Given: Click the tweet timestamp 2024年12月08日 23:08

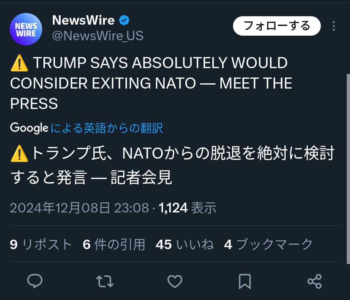Looking at the screenshot, I should coord(79,208).
